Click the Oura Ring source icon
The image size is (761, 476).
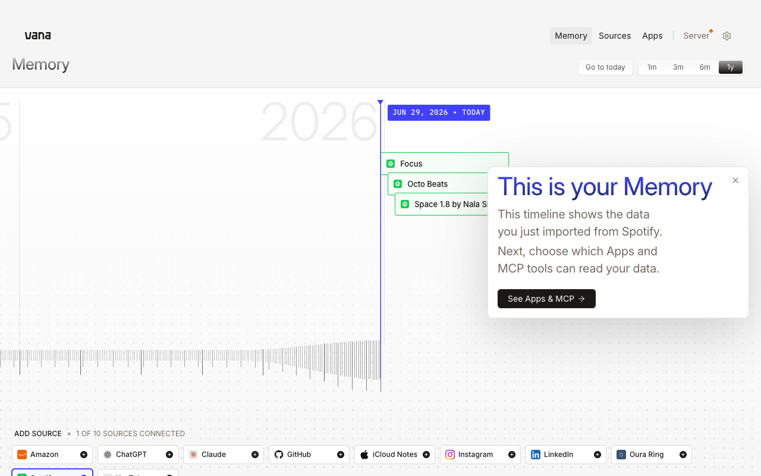[x=621, y=455]
